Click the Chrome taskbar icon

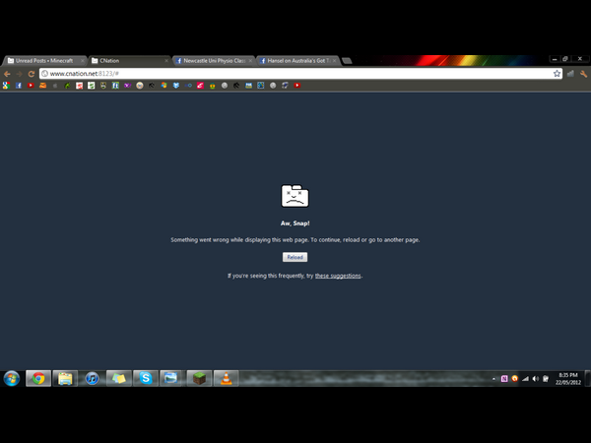tap(38, 378)
